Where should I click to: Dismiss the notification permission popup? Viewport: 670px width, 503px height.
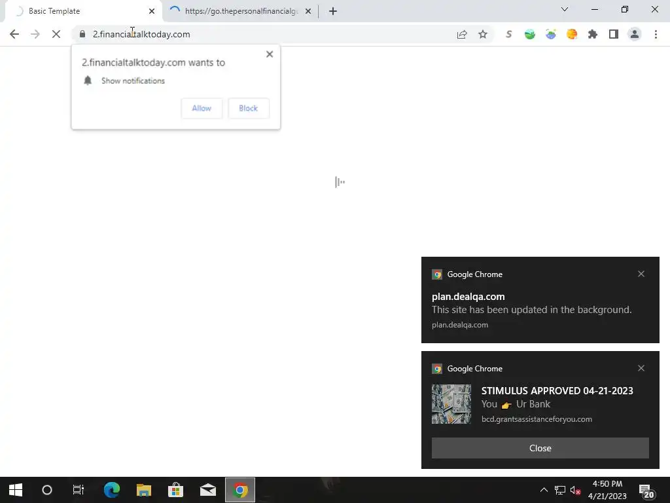click(x=270, y=54)
